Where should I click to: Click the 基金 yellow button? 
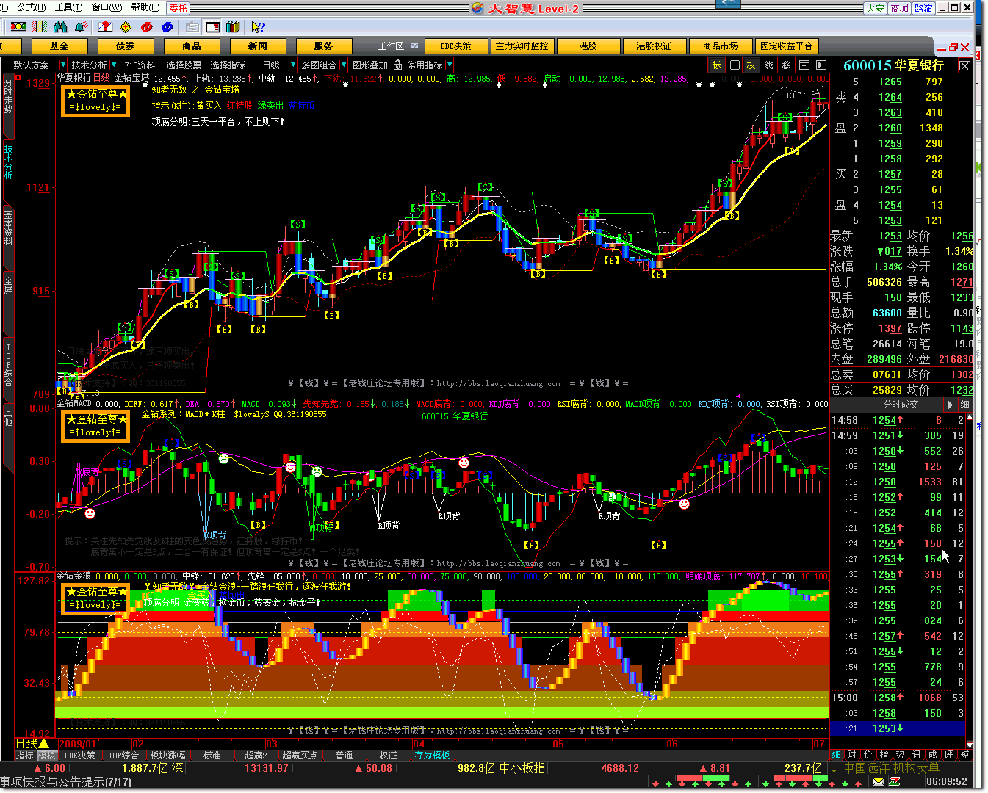pos(59,46)
